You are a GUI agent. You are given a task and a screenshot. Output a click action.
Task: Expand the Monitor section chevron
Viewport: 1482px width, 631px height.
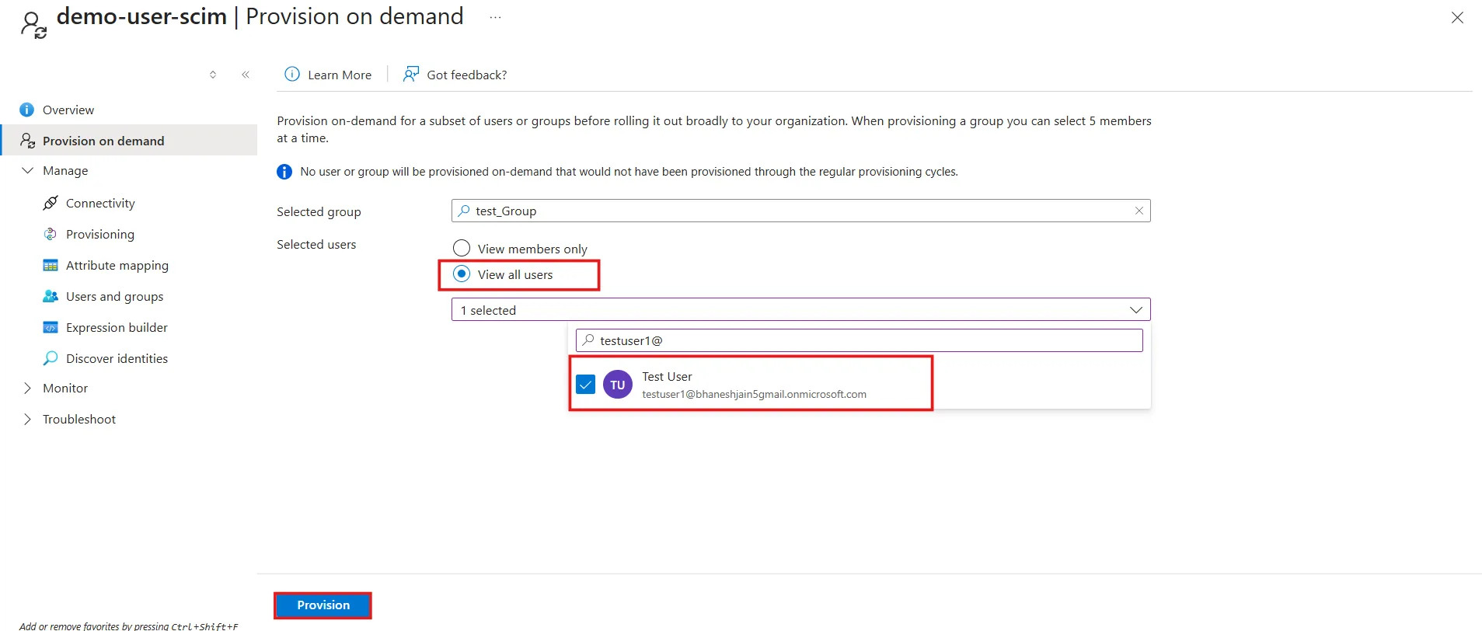click(28, 388)
